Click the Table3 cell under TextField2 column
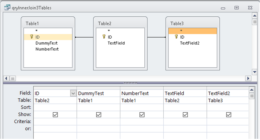Image resolution: width=260 pixels, height=140 pixels. coord(228,100)
